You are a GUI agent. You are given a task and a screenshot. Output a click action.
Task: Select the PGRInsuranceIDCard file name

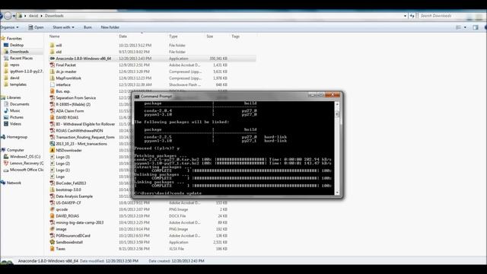coord(73,235)
